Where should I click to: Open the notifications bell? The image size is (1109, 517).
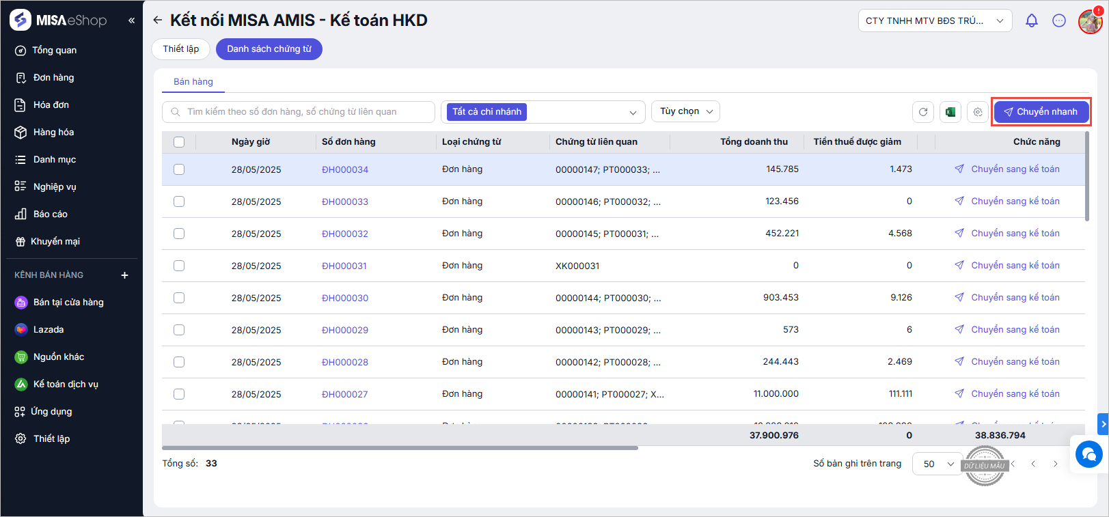1032,20
